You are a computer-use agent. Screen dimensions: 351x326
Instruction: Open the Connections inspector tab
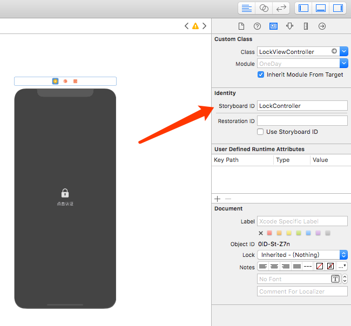click(x=322, y=26)
